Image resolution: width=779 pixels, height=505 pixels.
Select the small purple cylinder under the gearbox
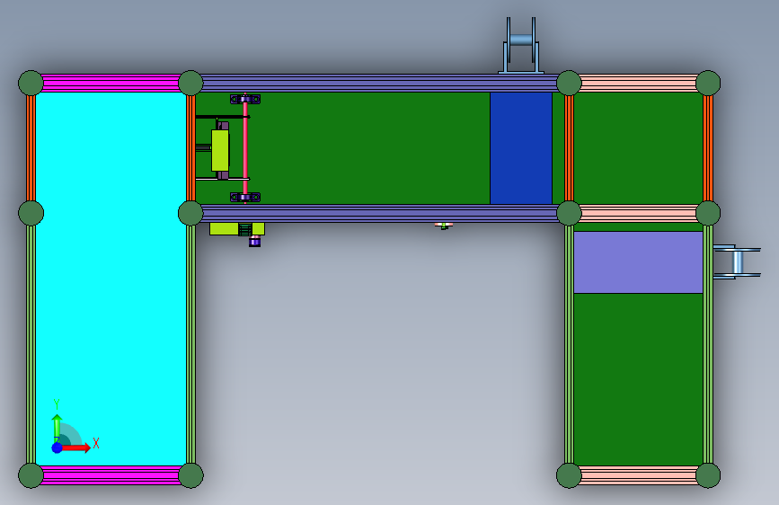click(254, 241)
